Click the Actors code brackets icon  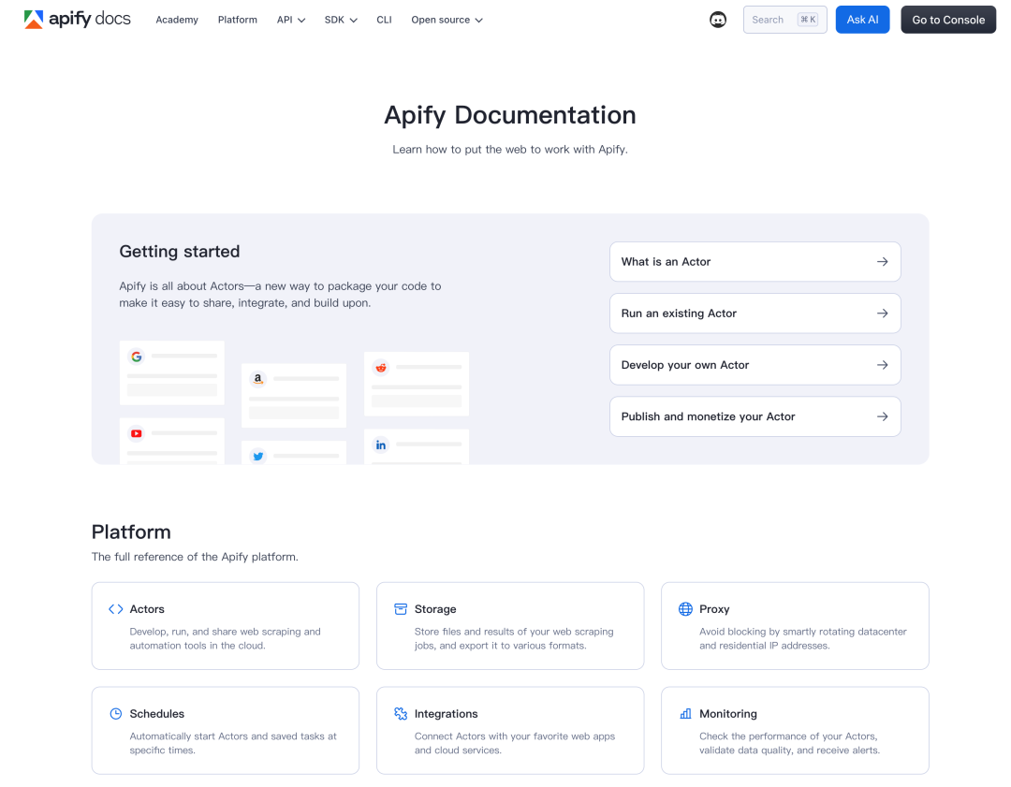pyautogui.click(x=115, y=609)
